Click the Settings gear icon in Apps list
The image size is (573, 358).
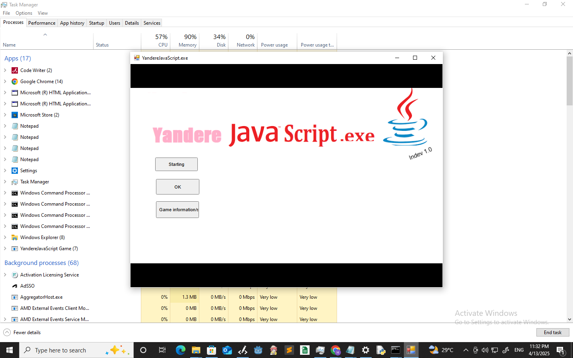click(x=15, y=171)
